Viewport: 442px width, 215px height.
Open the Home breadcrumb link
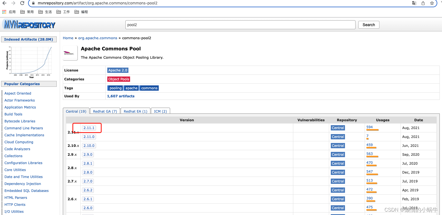68,38
